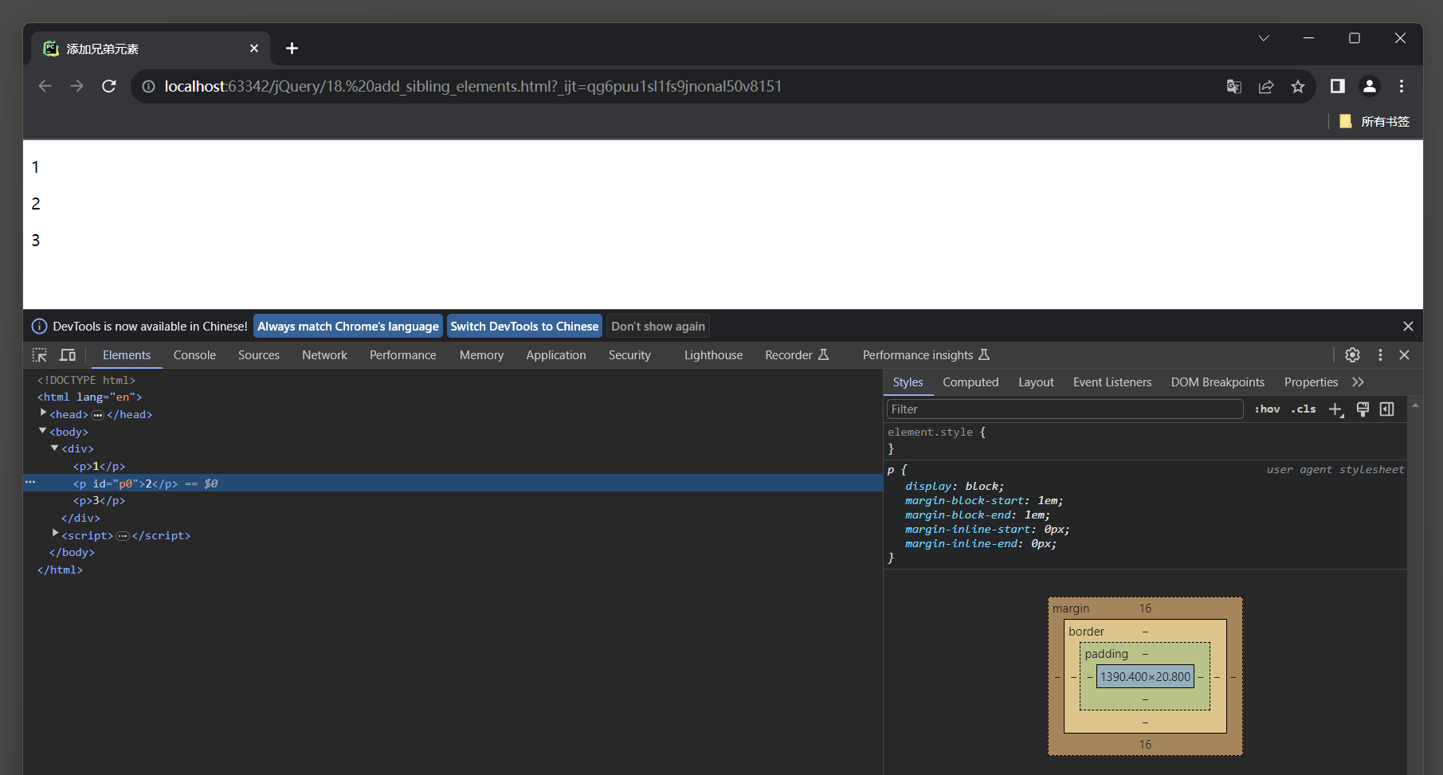This screenshot has width=1443, height=775.
Task: Open DevTools customize three-dot menu
Action: (x=1380, y=355)
